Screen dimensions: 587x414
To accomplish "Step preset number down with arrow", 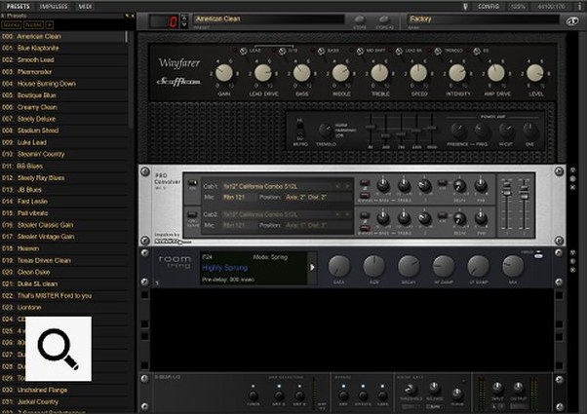I will (184, 24).
